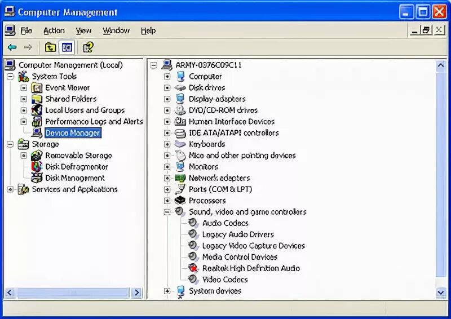Click the Disk Defragmenter icon
This screenshot has width=451, height=319.
(x=37, y=167)
